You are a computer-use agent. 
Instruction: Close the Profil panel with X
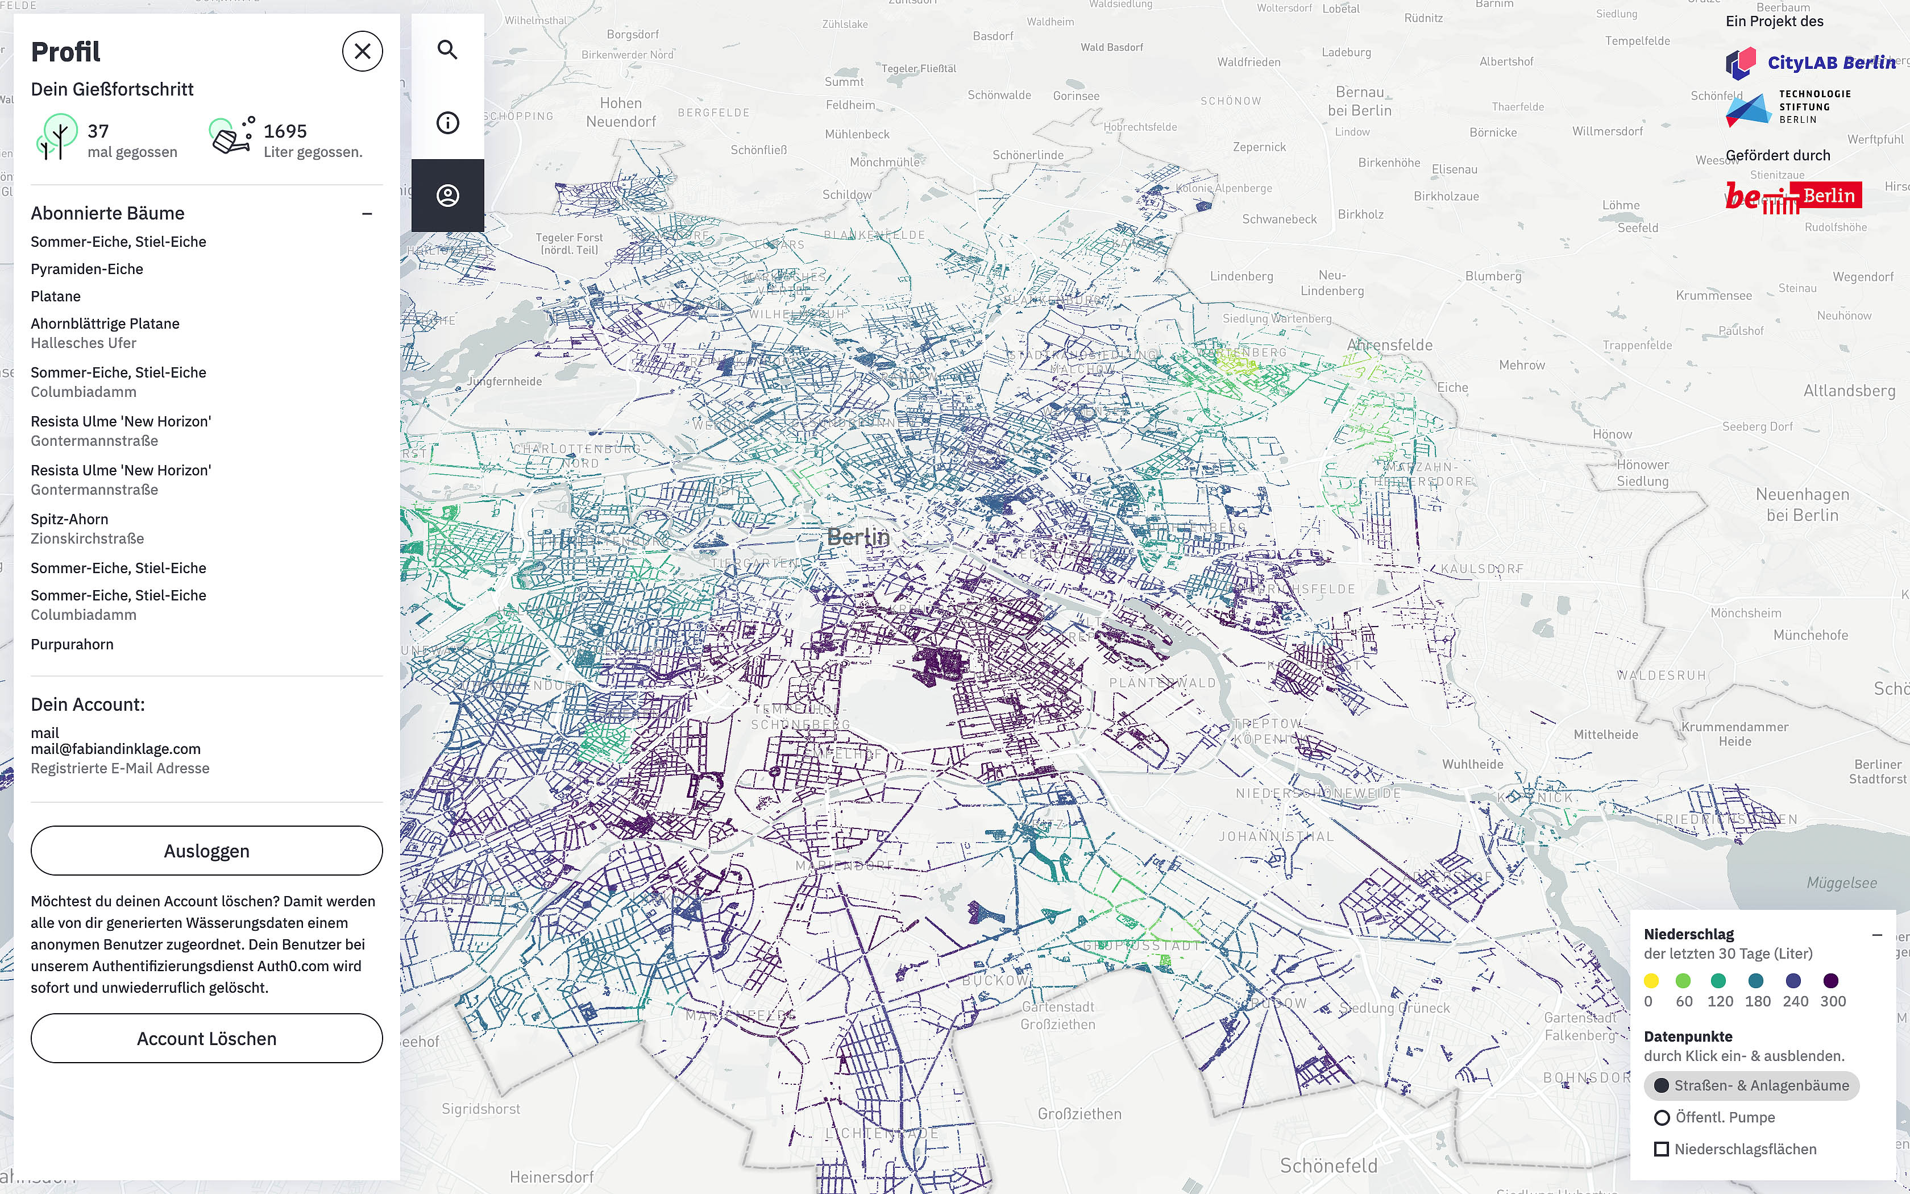(x=362, y=51)
